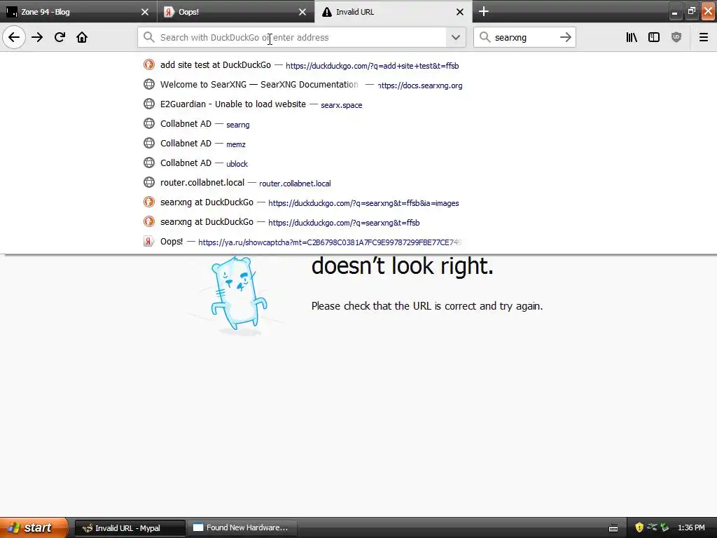Viewport: 717px width, 538px height.
Task: Open a new tab with plus button
Action: [x=484, y=11]
